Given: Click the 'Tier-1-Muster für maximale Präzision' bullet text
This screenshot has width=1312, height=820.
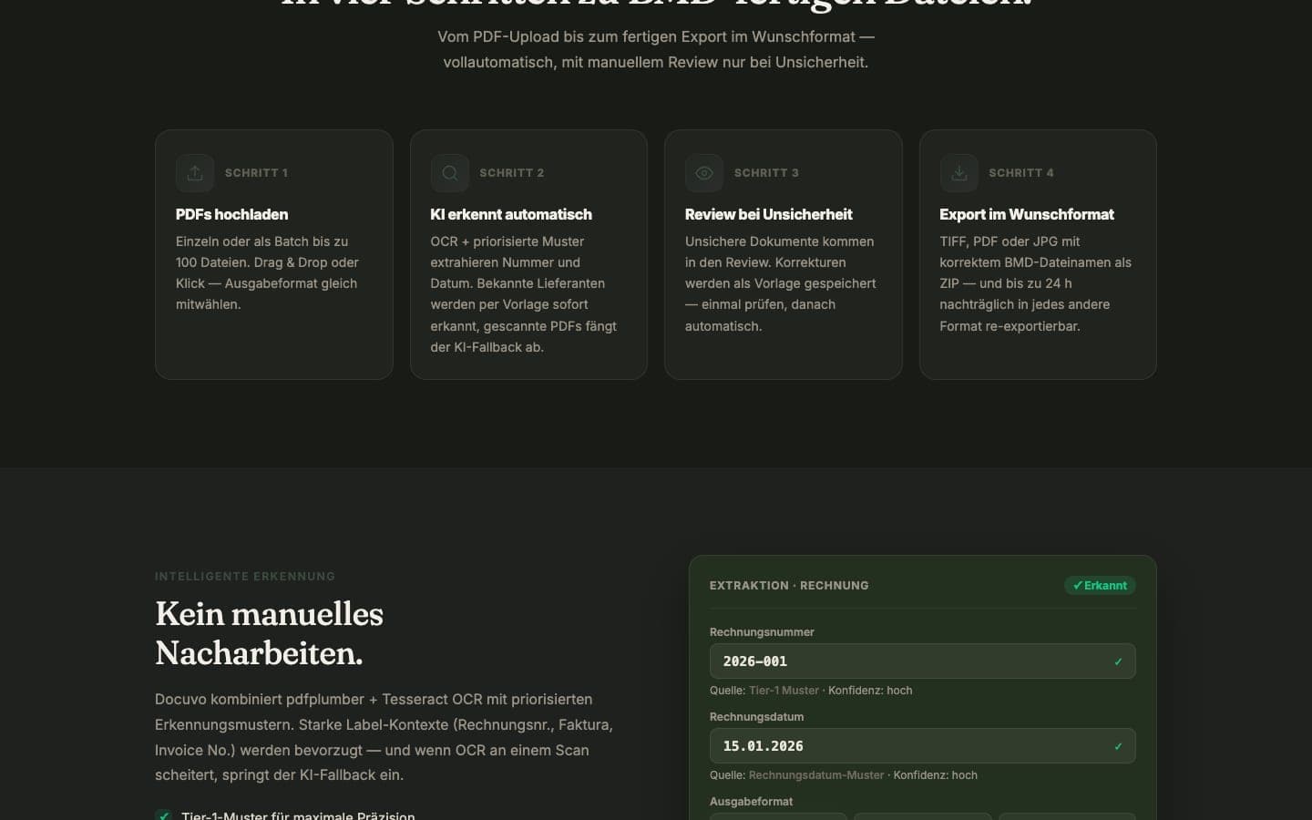Looking at the screenshot, I should tap(298, 815).
